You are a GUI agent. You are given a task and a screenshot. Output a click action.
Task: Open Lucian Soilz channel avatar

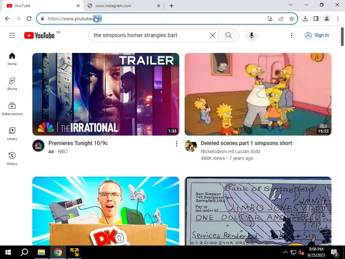[x=191, y=146]
